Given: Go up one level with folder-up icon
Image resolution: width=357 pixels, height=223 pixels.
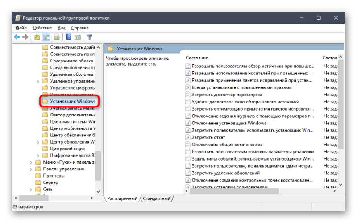Looking at the screenshot, I should pos(37,37).
